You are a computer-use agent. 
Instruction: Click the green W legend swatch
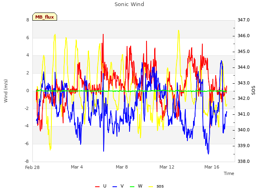132,187
